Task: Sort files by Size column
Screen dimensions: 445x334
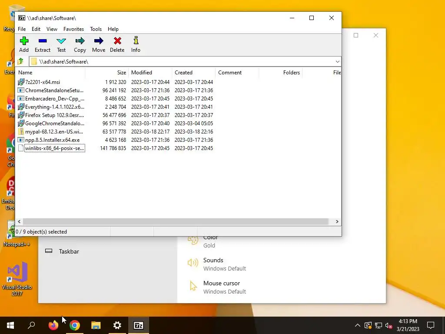Action: click(107, 73)
